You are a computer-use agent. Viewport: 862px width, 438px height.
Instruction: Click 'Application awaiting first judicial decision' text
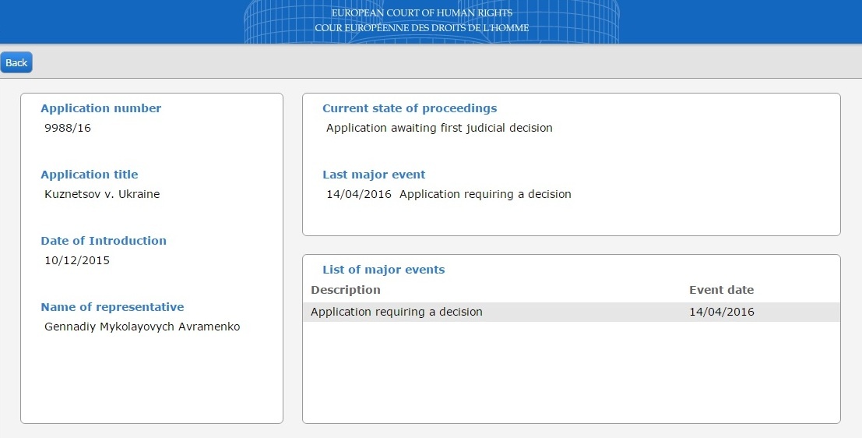tap(439, 128)
